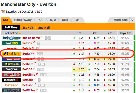136x93 pixels.
Task: Click the betfair logo image
Action: pyautogui.click(x=12, y=54)
